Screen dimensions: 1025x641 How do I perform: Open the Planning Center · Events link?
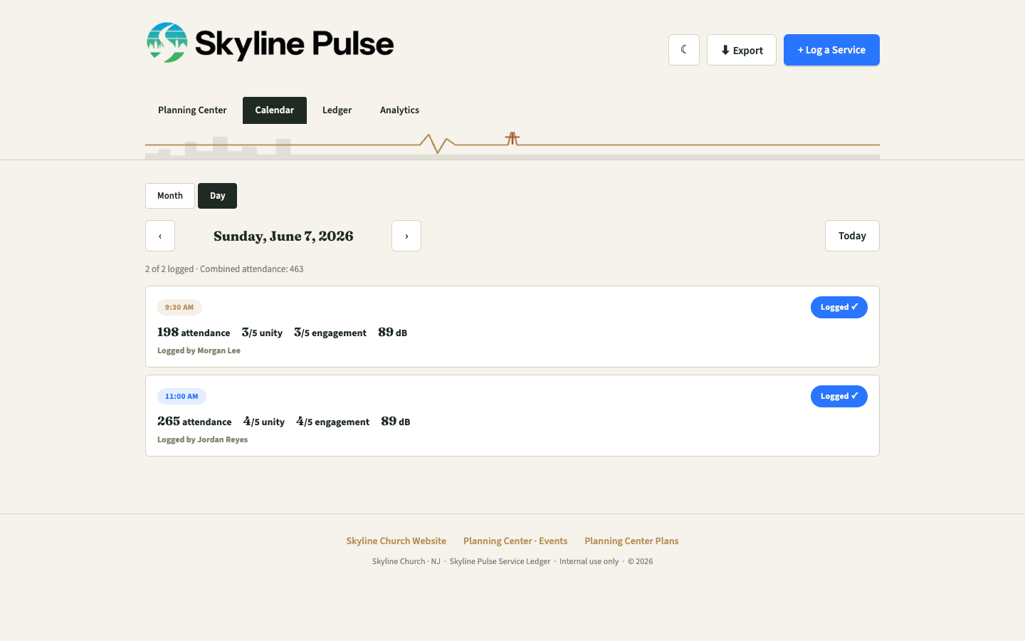[x=515, y=541]
